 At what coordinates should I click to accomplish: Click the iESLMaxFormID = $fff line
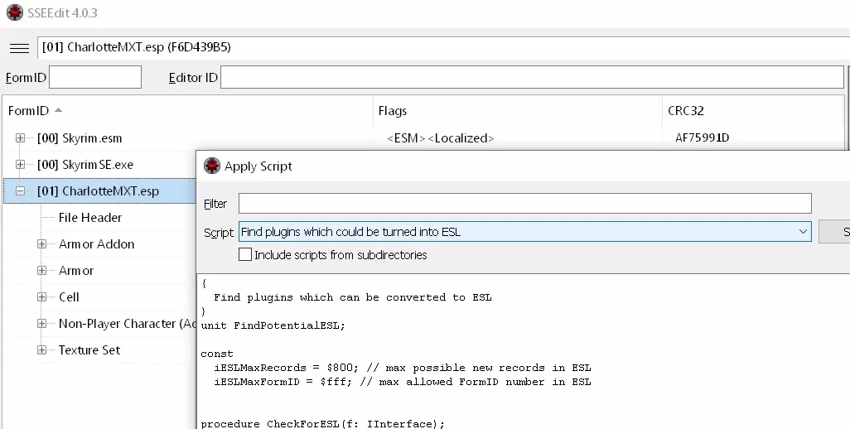[x=403, y=382]
